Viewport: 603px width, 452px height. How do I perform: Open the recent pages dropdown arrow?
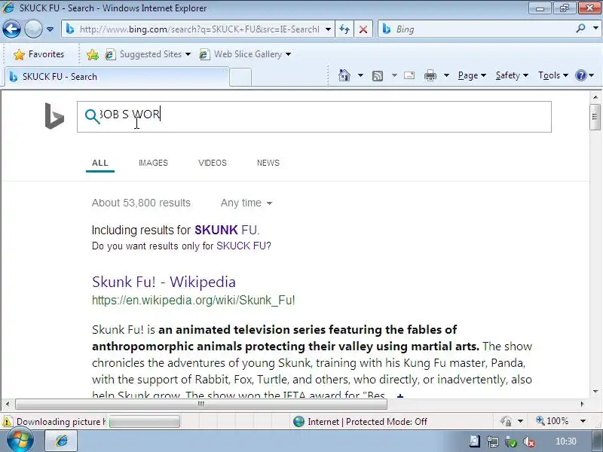(x=50, y=29)
